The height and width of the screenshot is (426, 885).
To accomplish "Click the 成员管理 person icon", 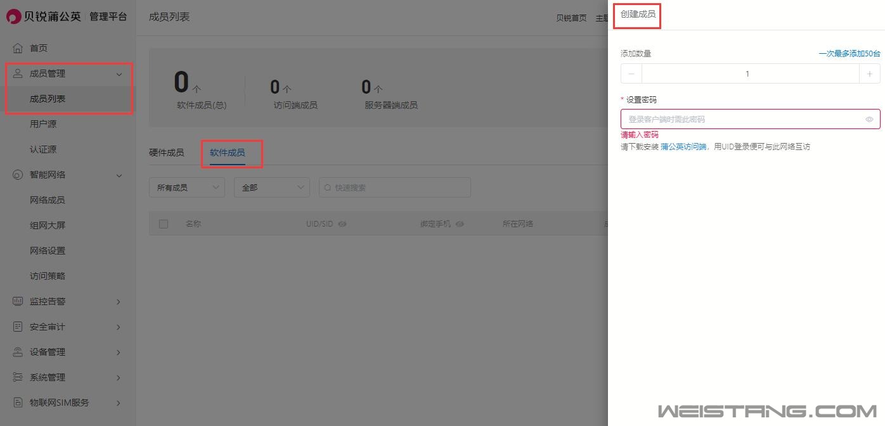I will pos(18,73).
